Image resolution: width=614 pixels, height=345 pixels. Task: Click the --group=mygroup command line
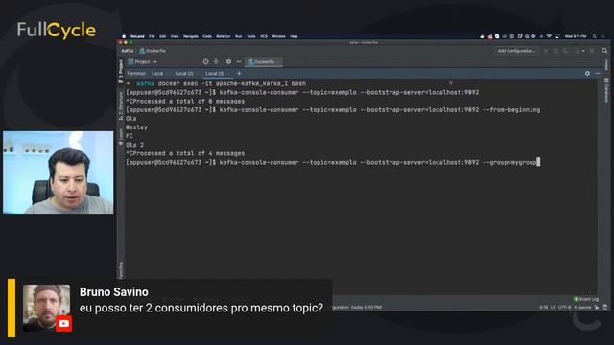333,162
